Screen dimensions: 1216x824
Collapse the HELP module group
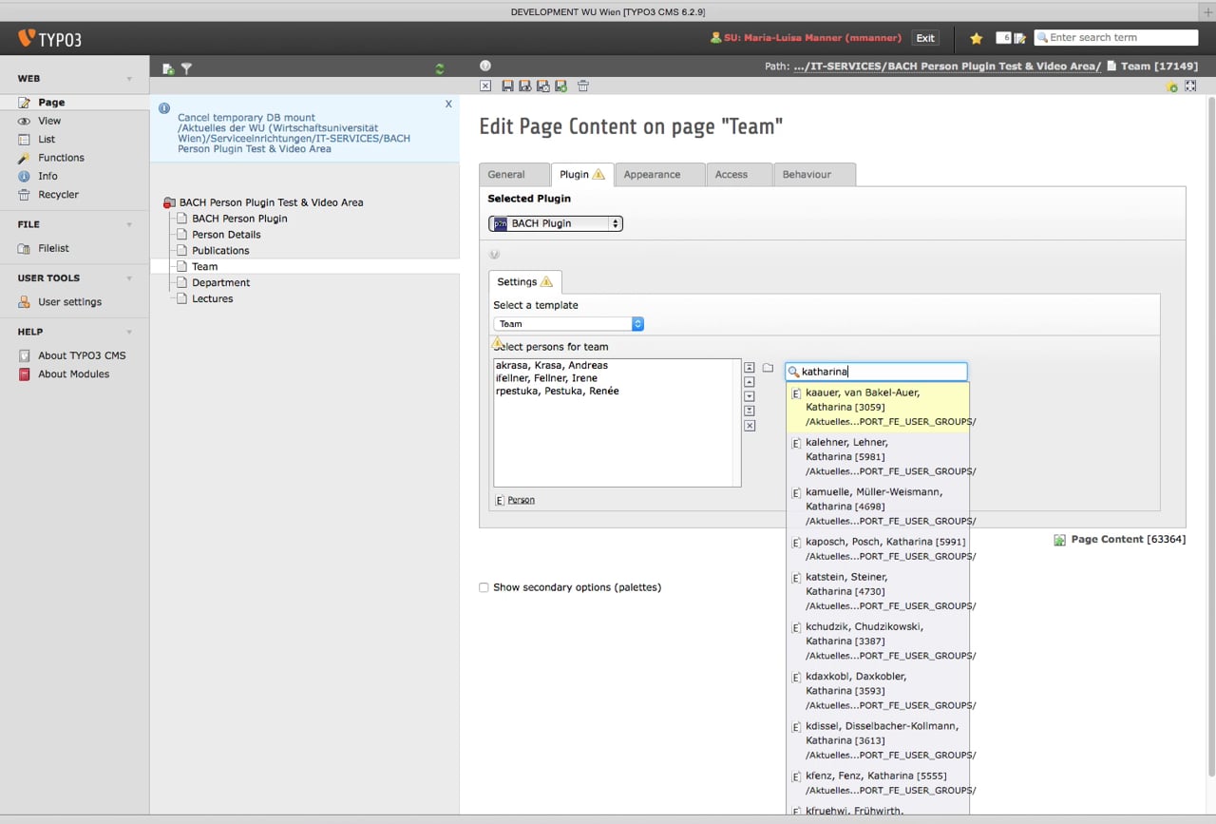[129, 332]
